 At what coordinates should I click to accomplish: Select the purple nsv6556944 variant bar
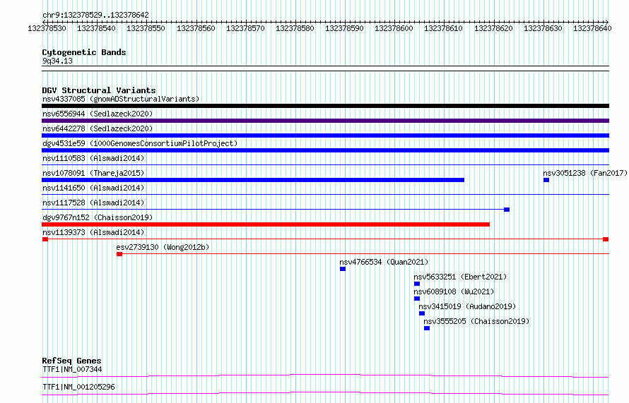325,121
